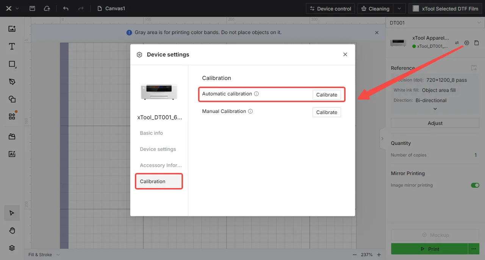Viewport: 485px width, 260px height.
Task: Click the Adjust button
Action: (435, 123)
